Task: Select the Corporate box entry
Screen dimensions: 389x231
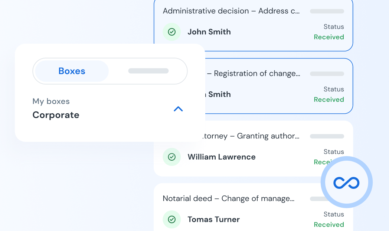Action: point(56,115)
